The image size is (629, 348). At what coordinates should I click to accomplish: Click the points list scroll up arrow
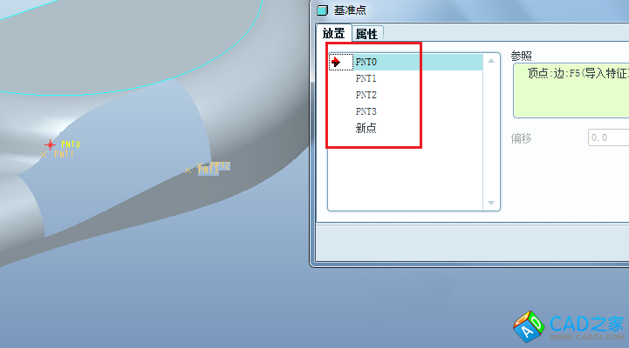point(491,61)
